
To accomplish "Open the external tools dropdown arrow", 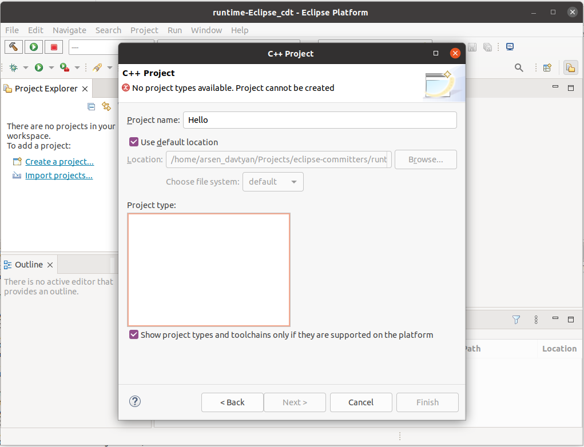I will (77, 67).
